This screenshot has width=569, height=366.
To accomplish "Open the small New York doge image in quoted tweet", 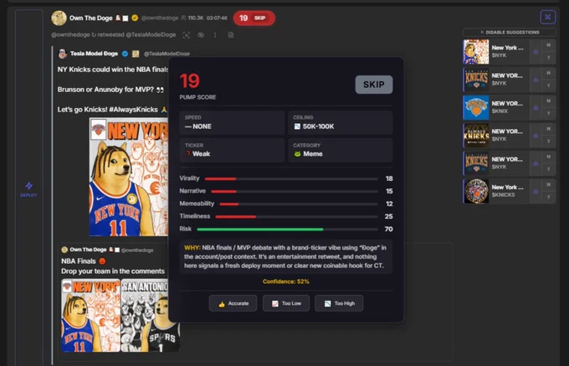I will (90, 315).
